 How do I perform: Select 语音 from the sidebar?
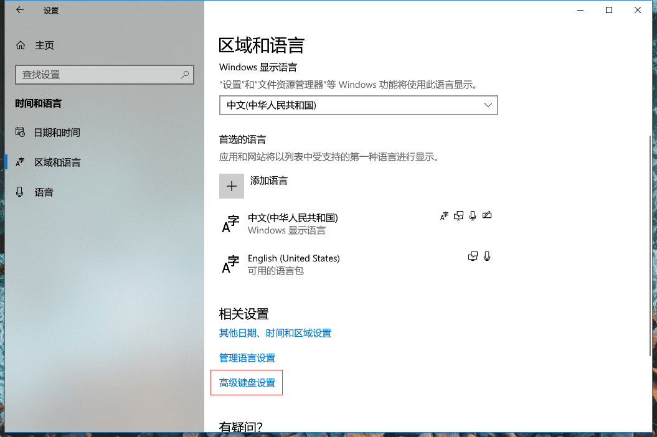pyautogui.click(x=44, y=192)
